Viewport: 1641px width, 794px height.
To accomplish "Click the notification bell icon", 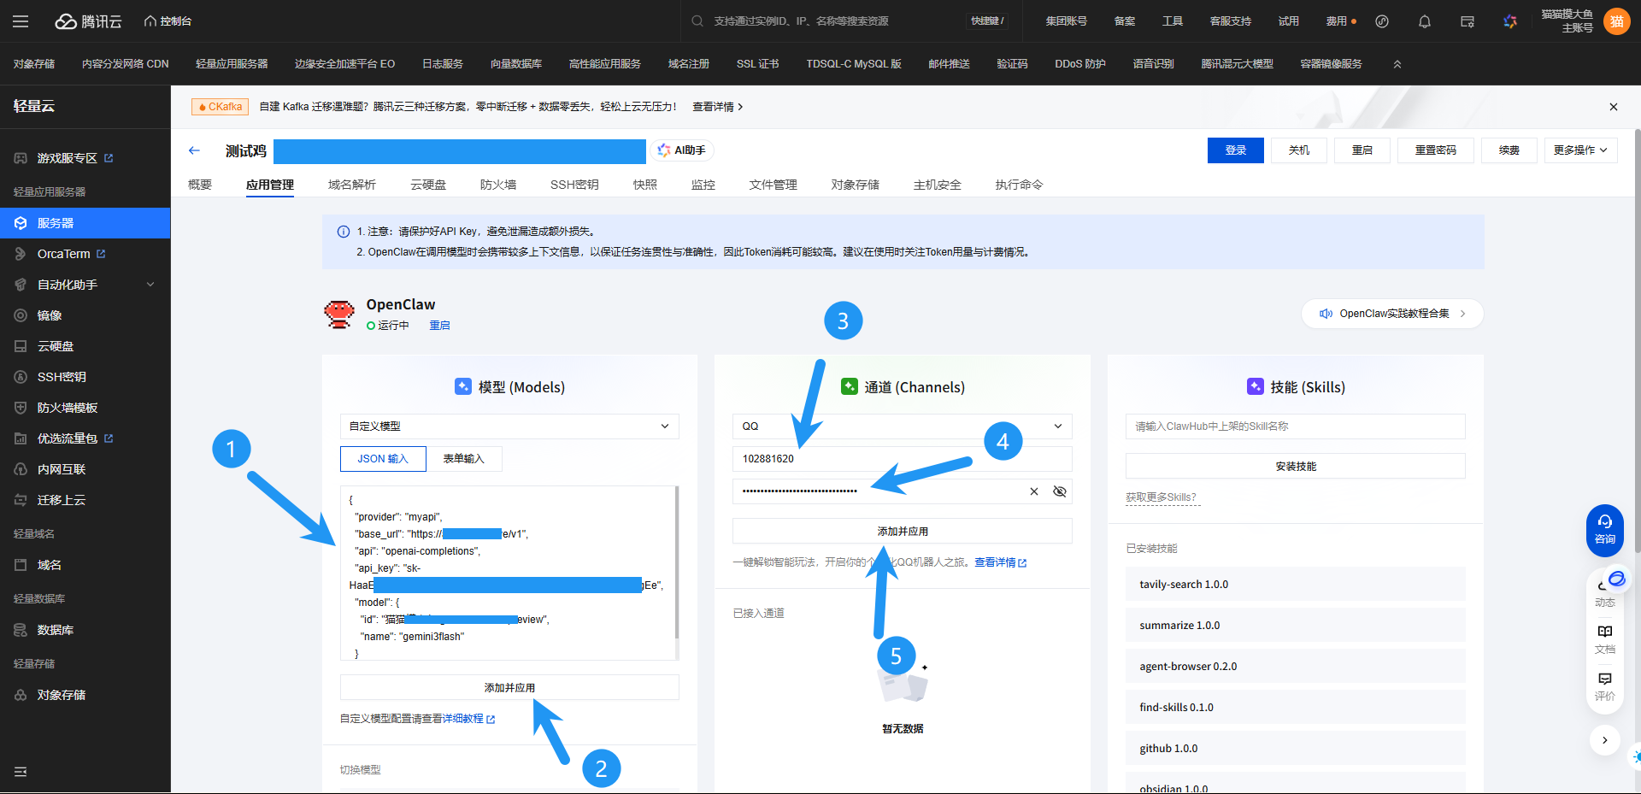I will point(1424,21).
